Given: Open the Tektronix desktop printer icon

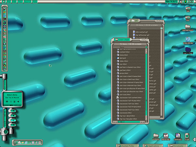Looking at the screenshot, I should (178, 136).
